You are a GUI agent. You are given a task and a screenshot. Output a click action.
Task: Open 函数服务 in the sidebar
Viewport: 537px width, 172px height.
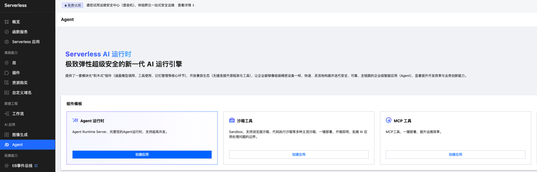pyautogui.click(x=28, y=32)
